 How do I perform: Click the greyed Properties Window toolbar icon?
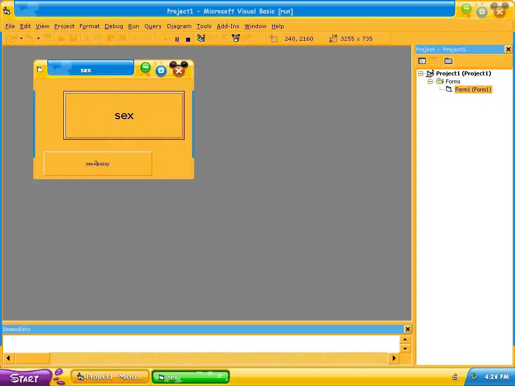(213, 38)
